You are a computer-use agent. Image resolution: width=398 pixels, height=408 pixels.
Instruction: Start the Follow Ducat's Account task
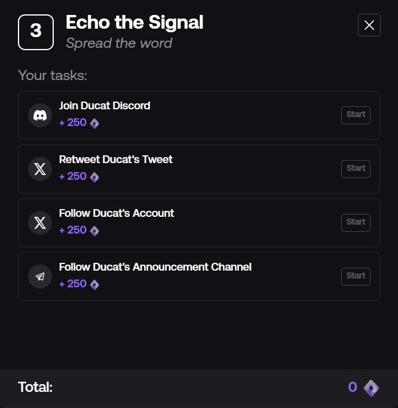[356, 223]
